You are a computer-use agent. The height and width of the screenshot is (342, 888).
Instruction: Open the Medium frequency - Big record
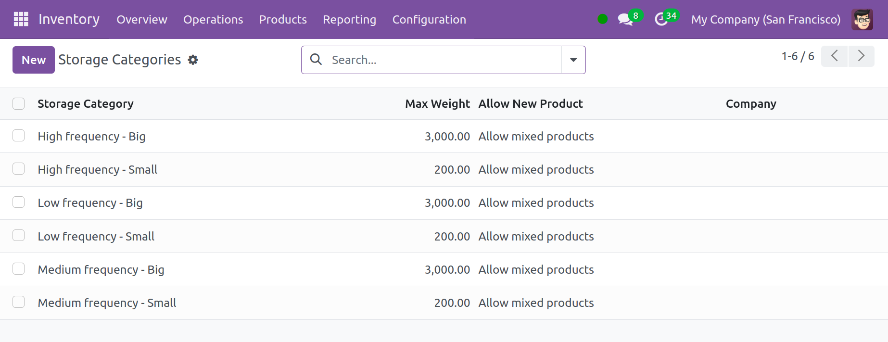click(101, 269)
